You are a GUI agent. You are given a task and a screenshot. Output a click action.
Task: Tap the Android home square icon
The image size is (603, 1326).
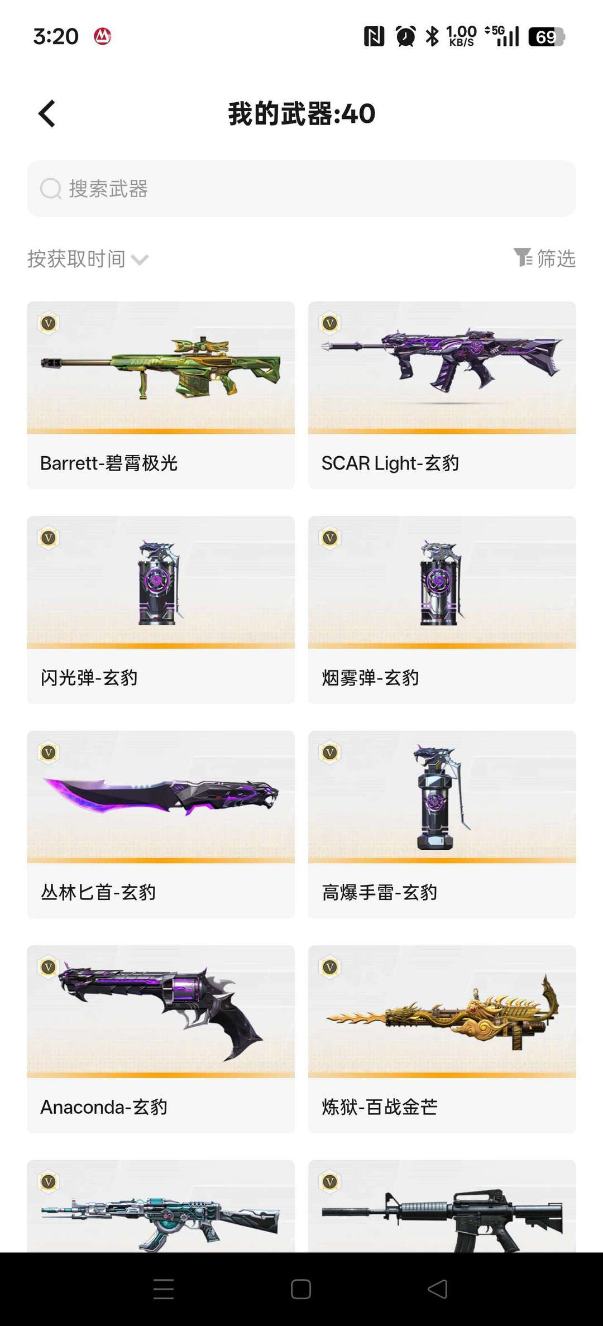pyautogui.click(x=301, y=1289)
